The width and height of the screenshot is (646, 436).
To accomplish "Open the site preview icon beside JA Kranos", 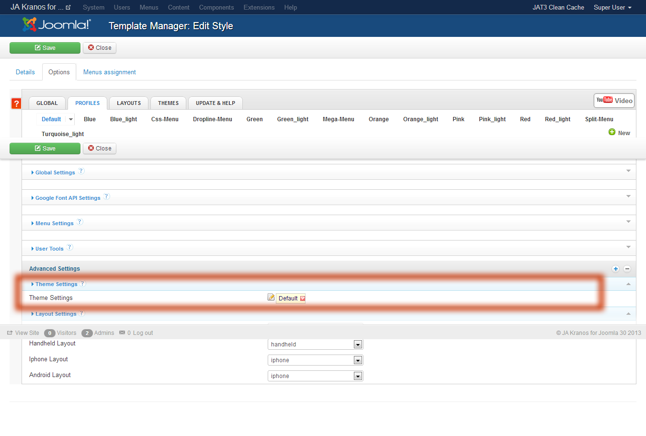I will point(68,8).
